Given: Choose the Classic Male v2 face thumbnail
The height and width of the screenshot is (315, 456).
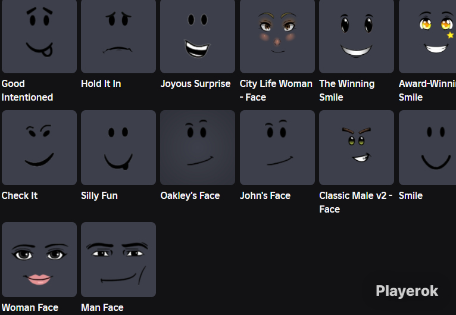Looking at the screenshot, I should 357,148.
